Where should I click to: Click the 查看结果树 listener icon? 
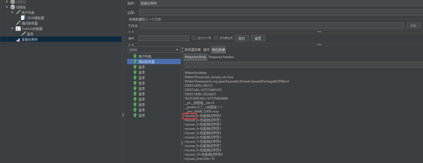tap(18, 40)
